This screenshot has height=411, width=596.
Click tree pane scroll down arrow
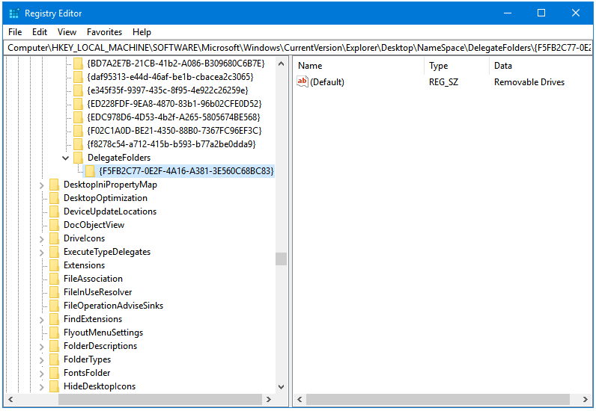pyautogui.click(x=282, y=387)
